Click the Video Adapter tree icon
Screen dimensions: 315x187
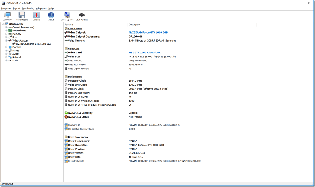(x=10, y=41)
